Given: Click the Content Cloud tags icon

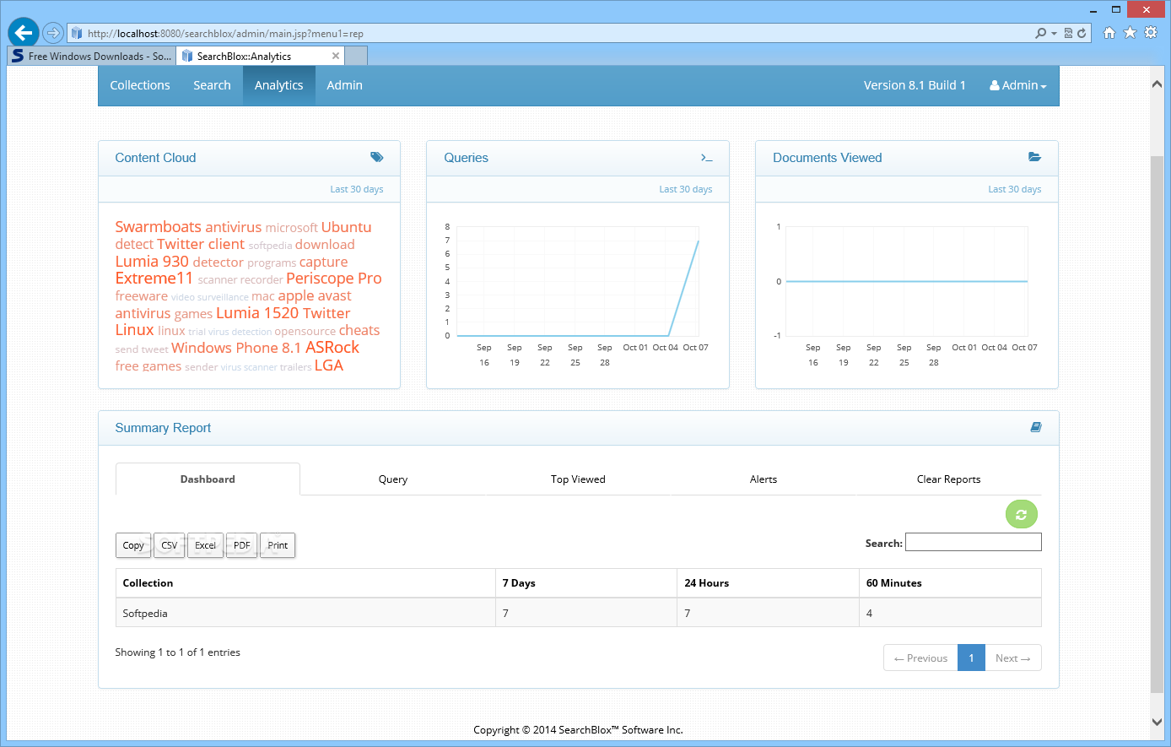Looking at the screenshot, I should click(x=376, y=157).
